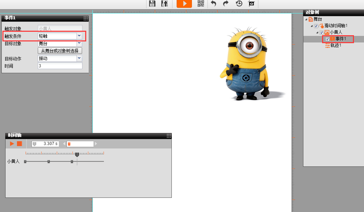Screen dimensions: 364x212
Task: Toggle the 事件1 checkbox
Action: coord(327,39)
